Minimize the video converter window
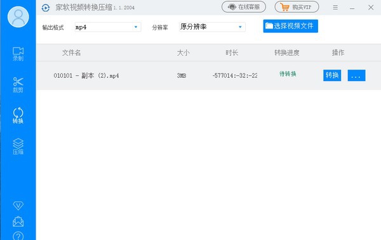 coord(352,8)
